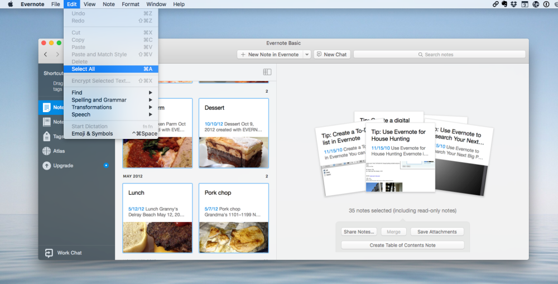Open Work Chat from the sidebar bottom
Image resolution: width=558 pixels, height=284 pixels.
(48, 253)
